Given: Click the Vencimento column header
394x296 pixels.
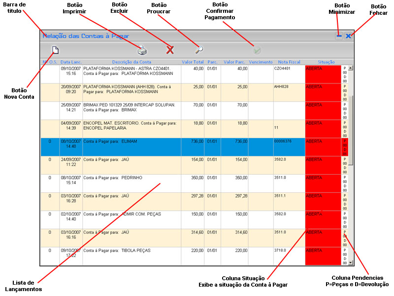Looking at the screenshot, I should point(261,62).
